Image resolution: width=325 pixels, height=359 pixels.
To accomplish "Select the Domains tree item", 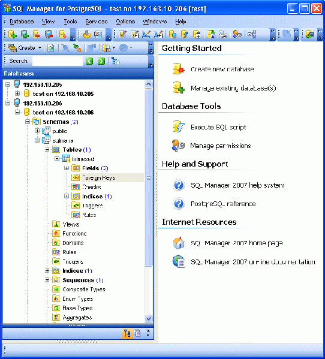I will coord(73,243).
